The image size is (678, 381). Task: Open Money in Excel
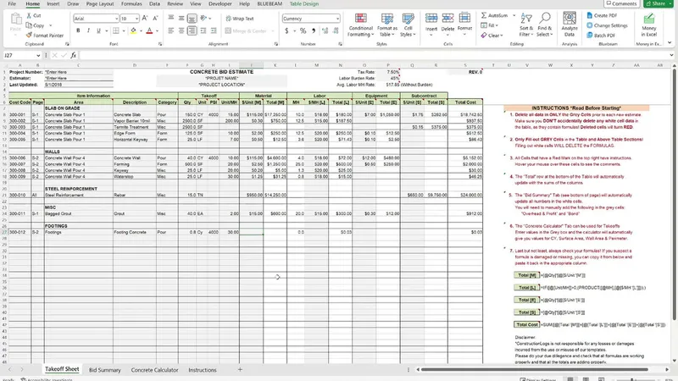[x=648, y=25]
